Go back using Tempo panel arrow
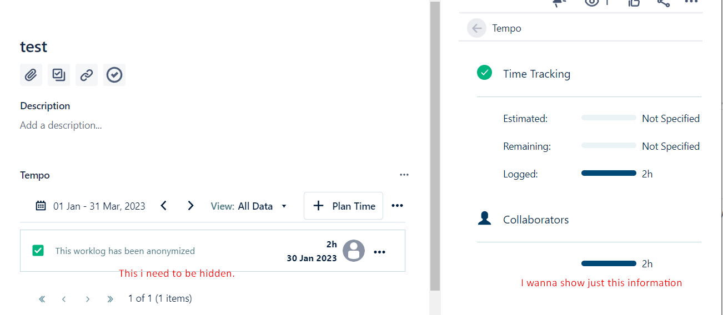This screenshot has width=723, height=315. 476,28
